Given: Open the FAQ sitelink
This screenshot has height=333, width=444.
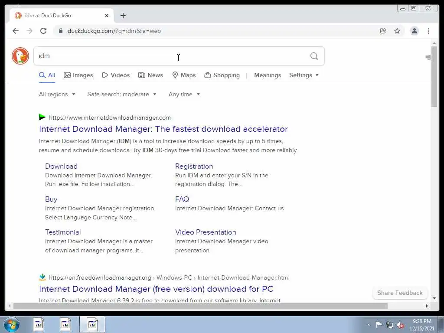Looking at the screenshot, I should (x=182, y=199).
